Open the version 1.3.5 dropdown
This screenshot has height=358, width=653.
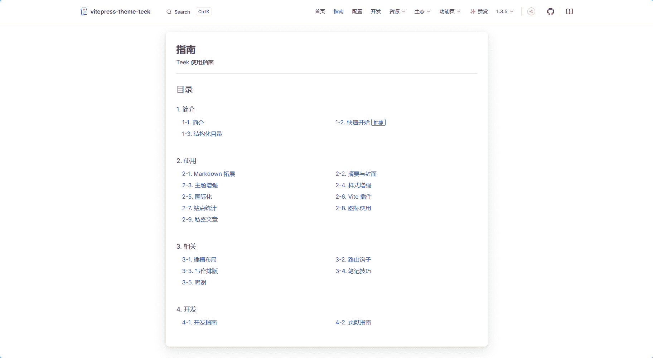504,11
